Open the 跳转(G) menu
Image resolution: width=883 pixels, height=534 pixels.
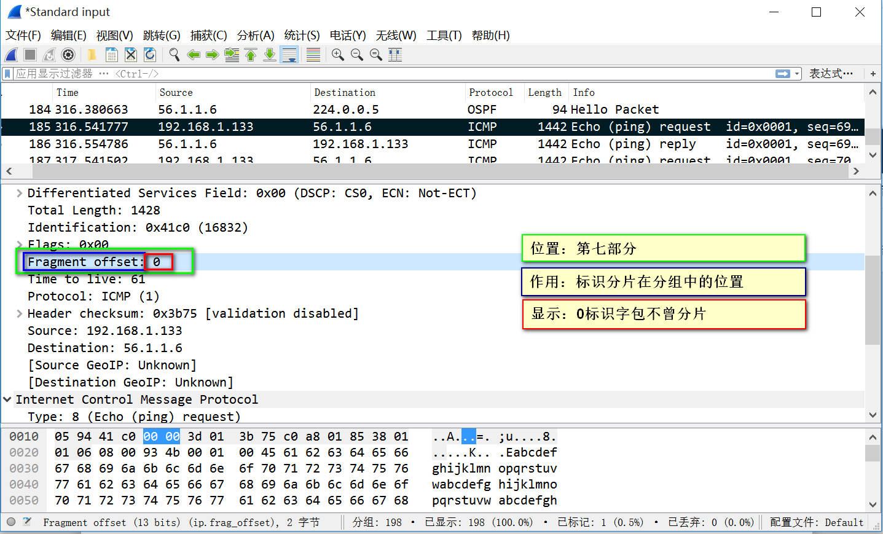[162, 36]
